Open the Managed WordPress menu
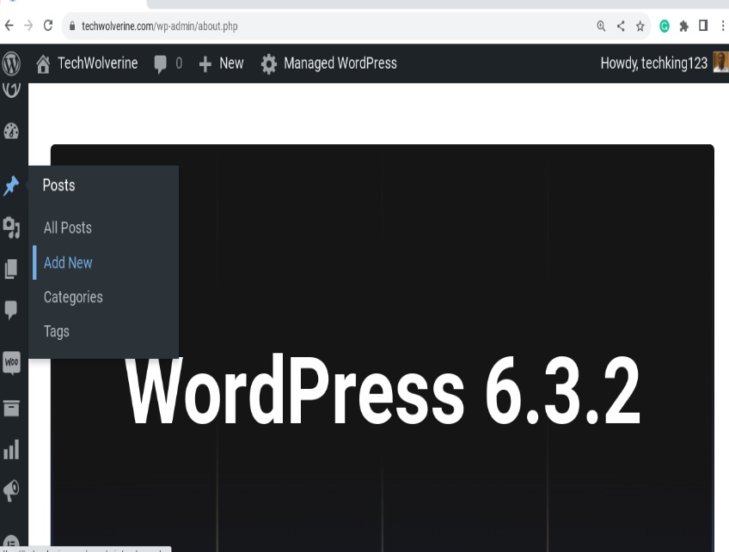Viewport: 729px width, 552px height. [328, 64]
